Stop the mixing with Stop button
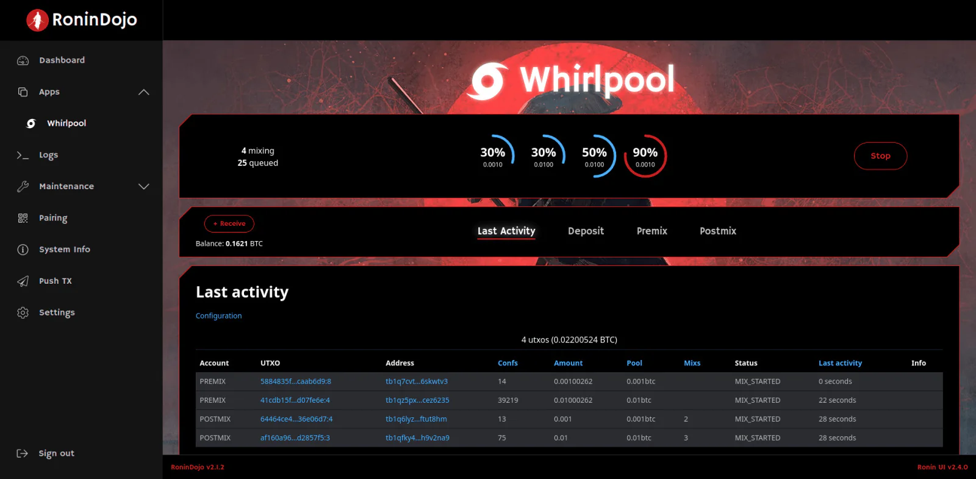Image resolution: width=976 pixels, height=479 pixels. (880, 156)
